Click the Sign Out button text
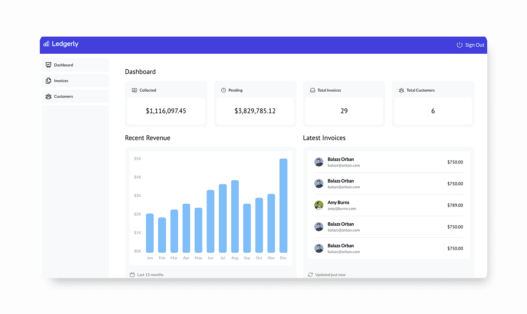527x314 pixels. point(474,45)
